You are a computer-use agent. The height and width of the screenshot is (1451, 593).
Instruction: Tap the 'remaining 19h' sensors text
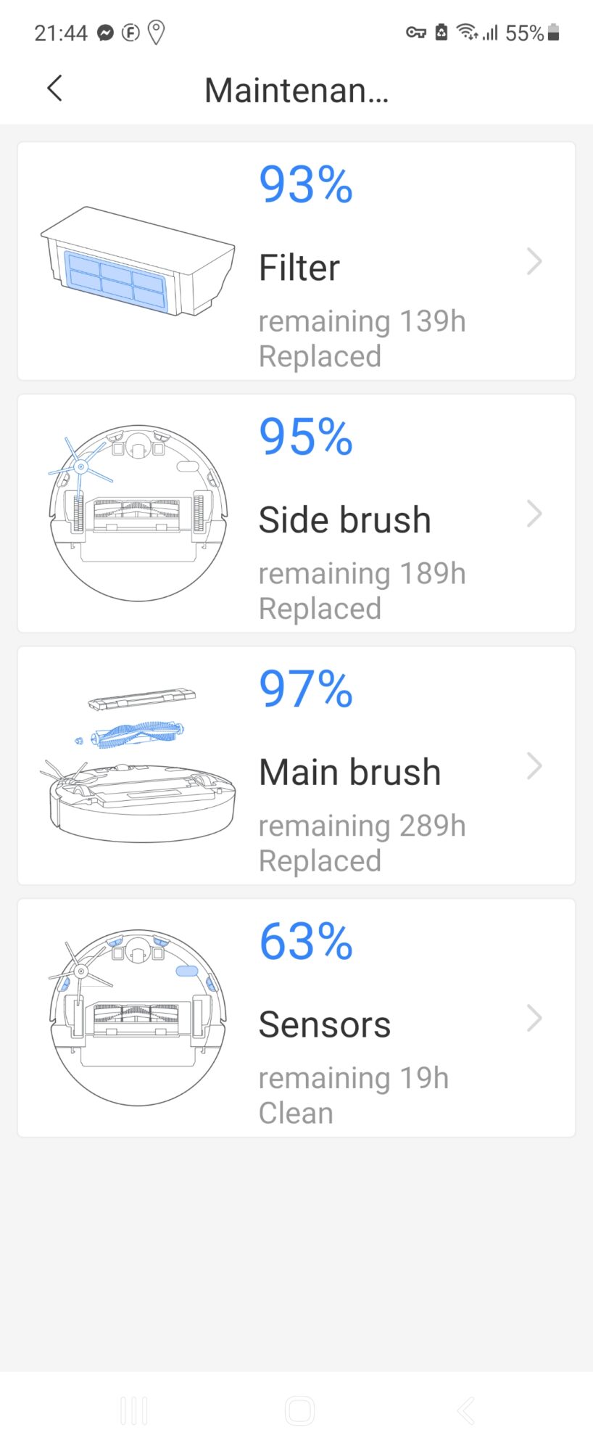click(x=354, y=1078)
